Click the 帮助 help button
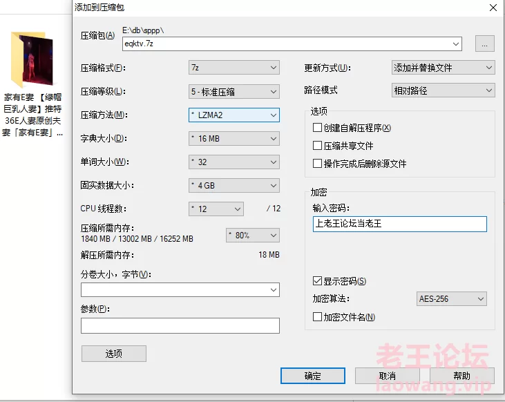Viewport: 505px width, 402px height. 462,376
